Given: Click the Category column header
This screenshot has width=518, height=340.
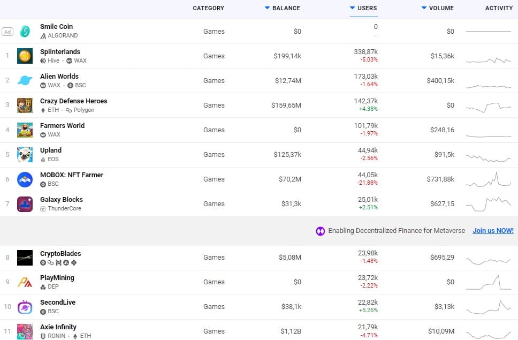Looking at the screenshot, I should tap(209, 8).
